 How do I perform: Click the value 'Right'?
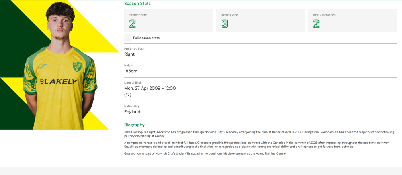point(129,54)
